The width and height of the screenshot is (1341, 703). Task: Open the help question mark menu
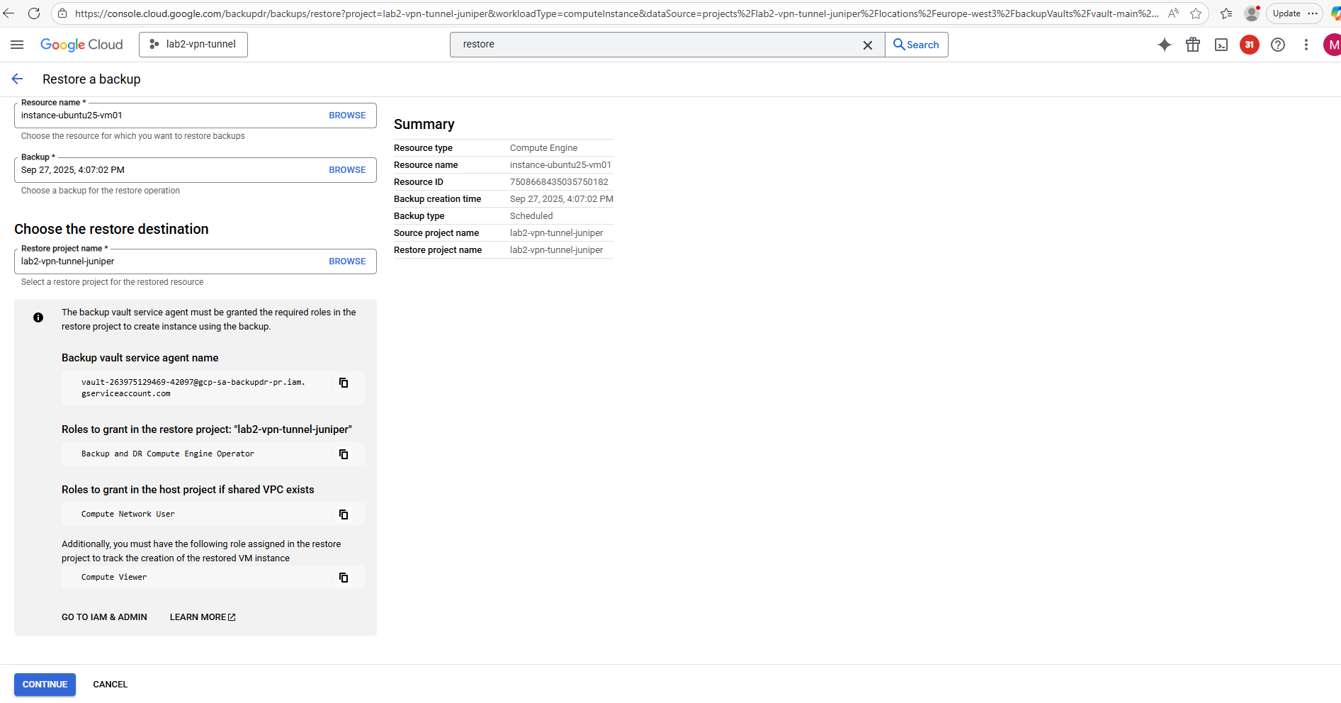[x=1278, y=45]
